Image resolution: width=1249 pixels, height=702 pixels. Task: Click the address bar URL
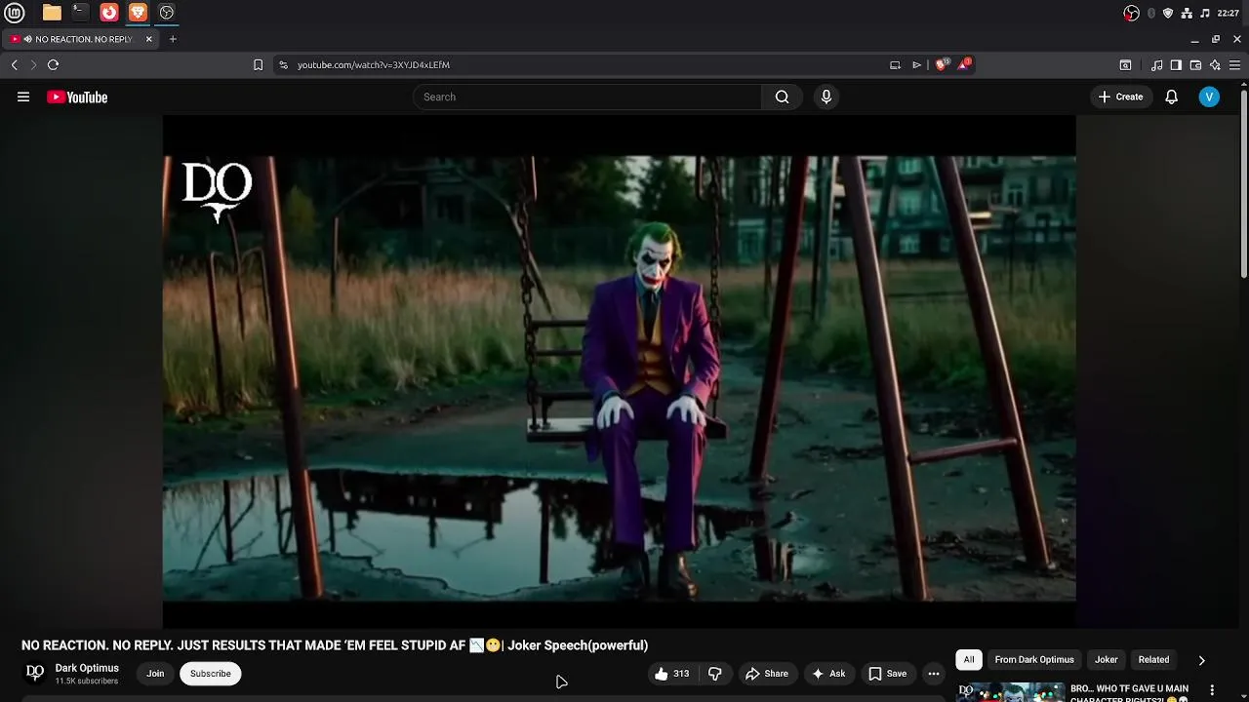pos(373,64)
